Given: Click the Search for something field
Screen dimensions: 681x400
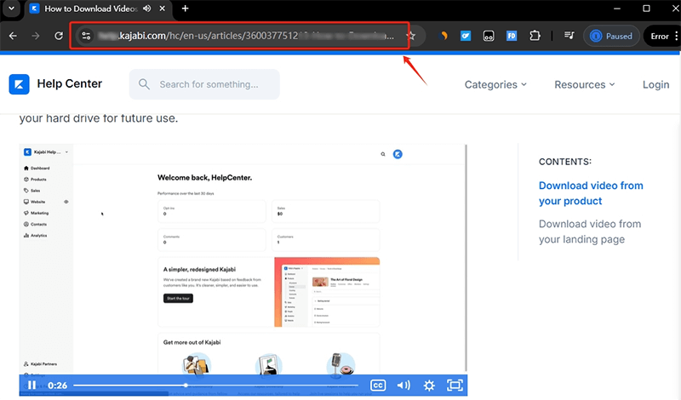Looking at the screenshot, I should click(x=204, y=84).
